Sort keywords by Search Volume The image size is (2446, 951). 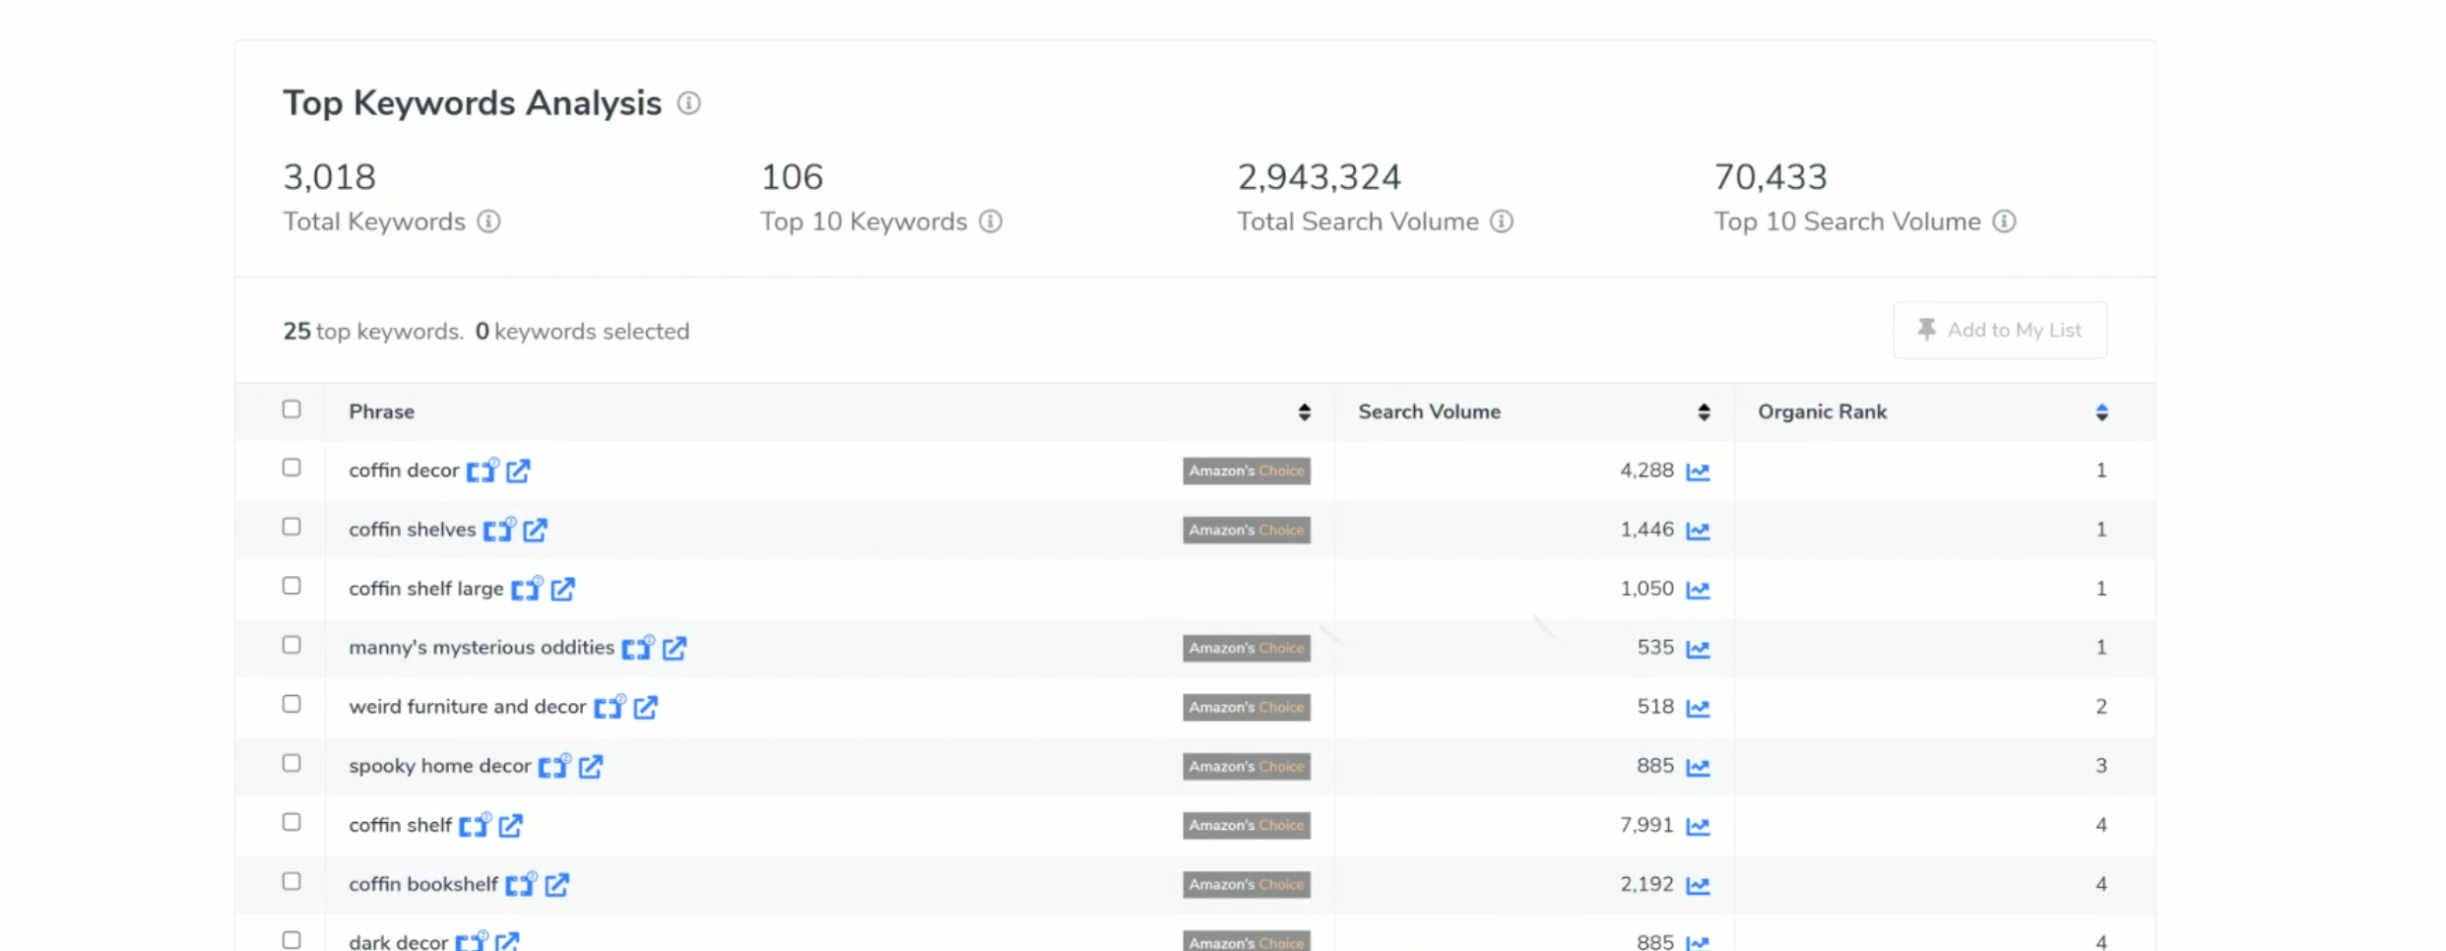pos(1704,412)
